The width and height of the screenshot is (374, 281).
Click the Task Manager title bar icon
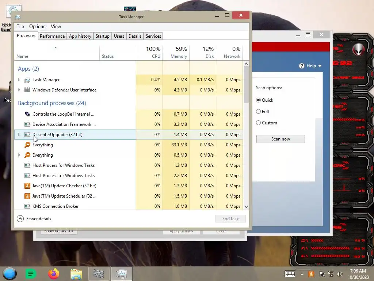[18, 17]
